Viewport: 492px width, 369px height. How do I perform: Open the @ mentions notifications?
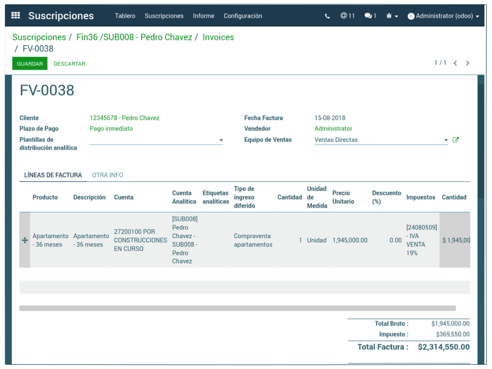(x=347, y=16)
